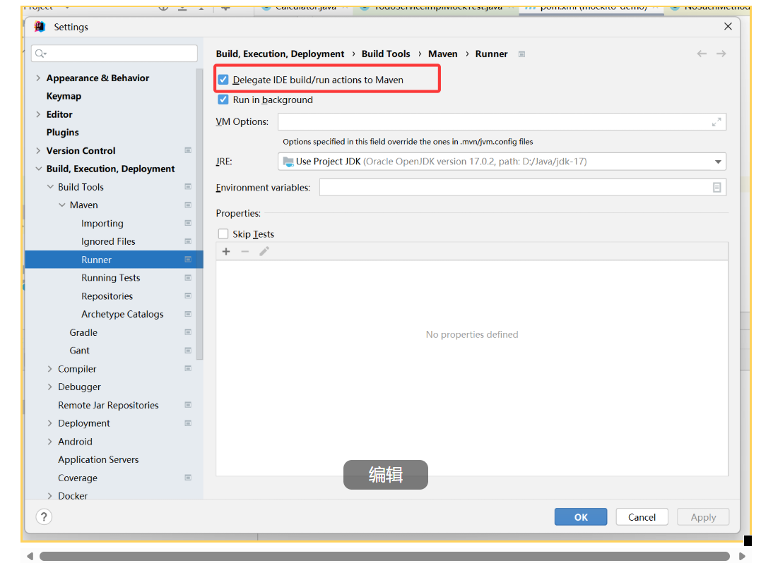Click Maven in the breadcrumb
Screen dimensions: 761x563
point(442,54)
